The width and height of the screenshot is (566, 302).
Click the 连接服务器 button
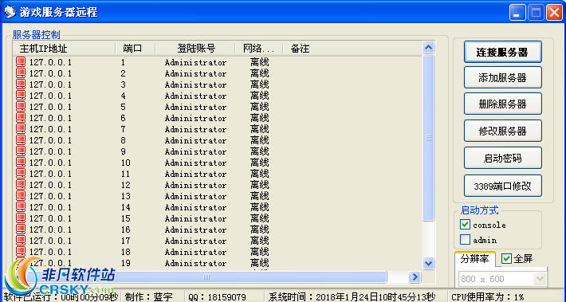pyautogui.click(x=502, y=52)
